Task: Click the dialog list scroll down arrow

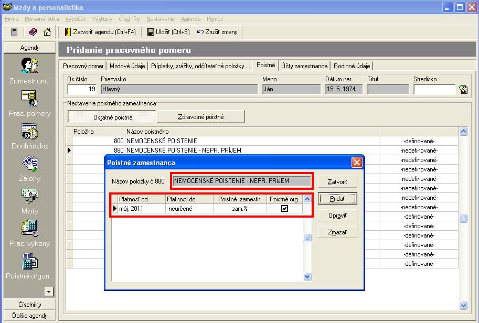Action: 307,277
